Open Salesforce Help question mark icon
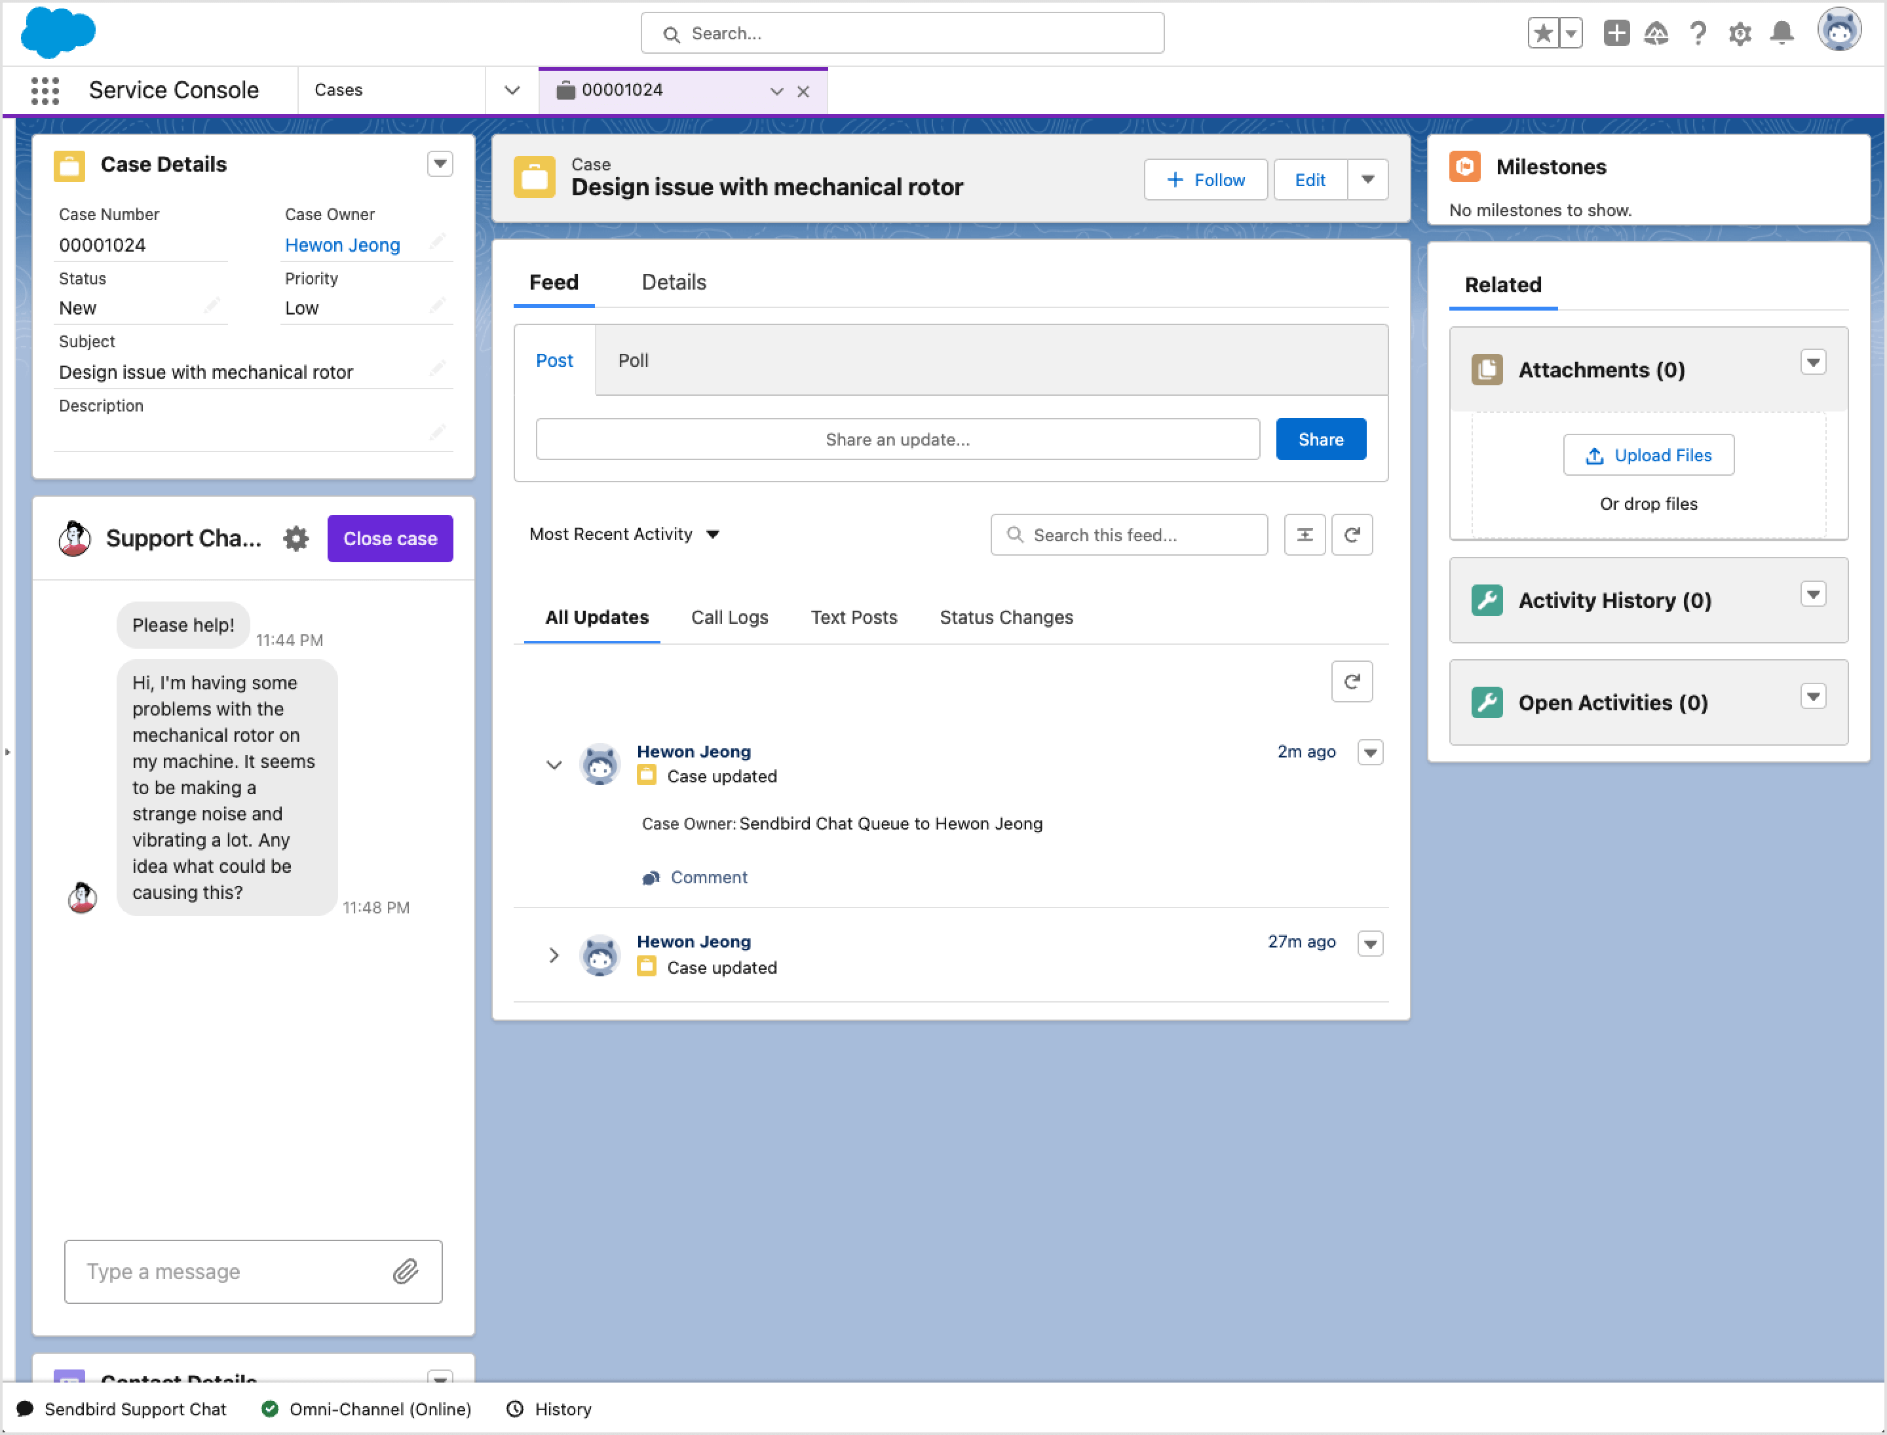1887x1435 pixels. pyautogui.click(x=1698, y=33)
